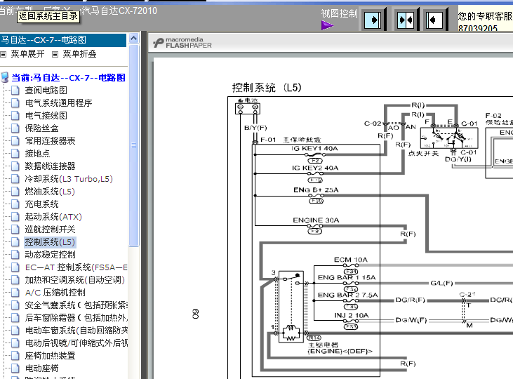Click page icon next to 保险丝盒
Screen dimensions: 513x379
click(15, 128)
